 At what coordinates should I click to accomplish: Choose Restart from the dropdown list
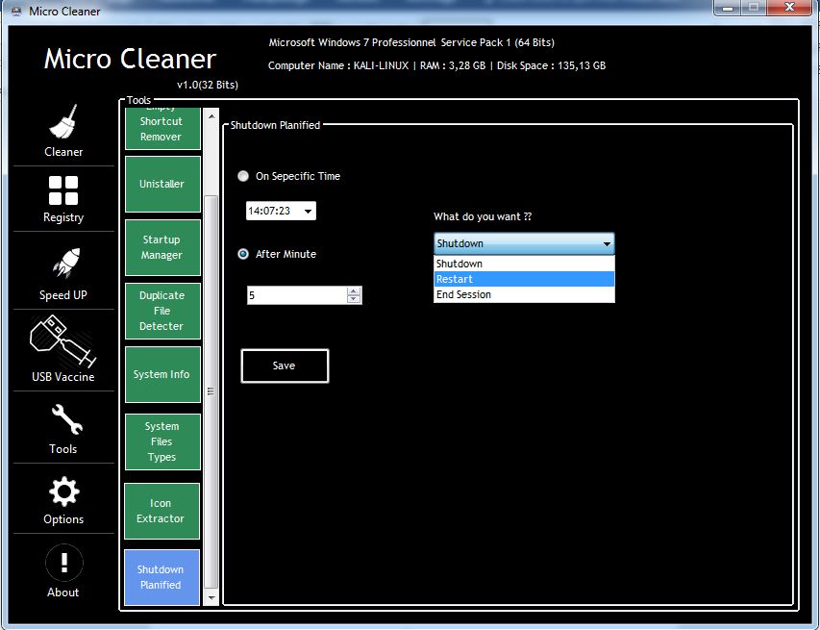tap(524, 279)
